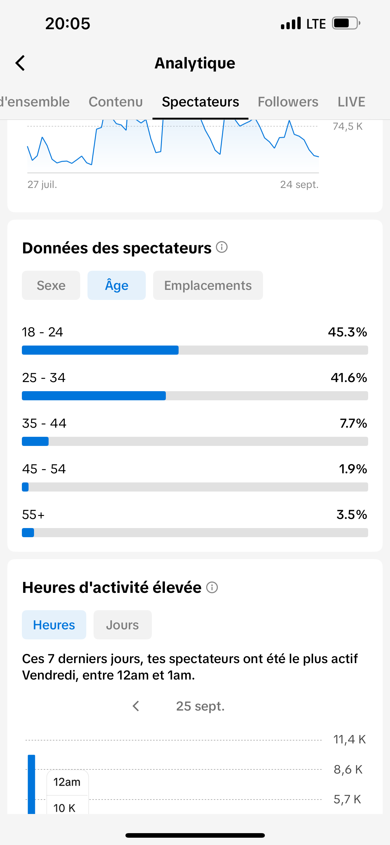Go back using the top-left arrow
Image resolution: width=390 pixels, height=845 pixels.
[20, 63]
